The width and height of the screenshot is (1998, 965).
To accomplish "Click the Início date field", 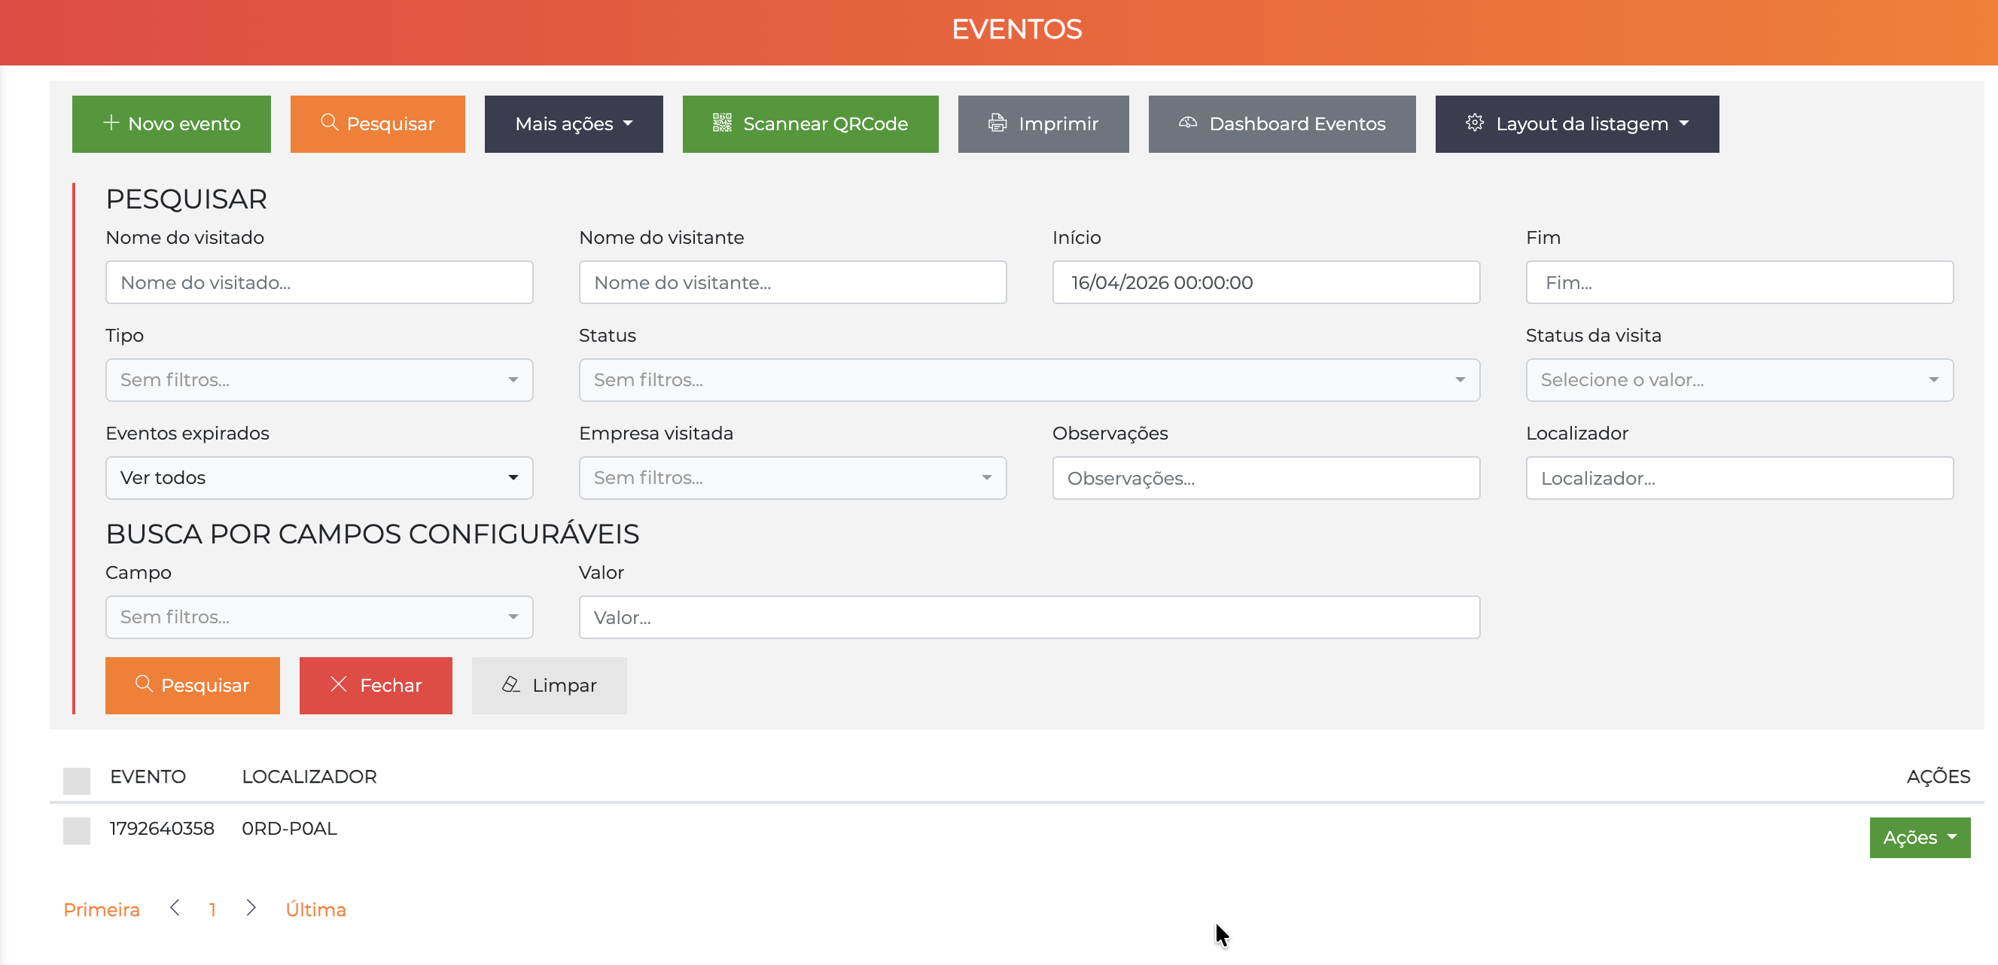I will point(1266,282).
